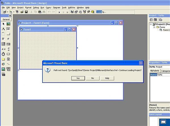The image size is (170, 126).
Task: Click No in the path dialog
Action: (93, 78)
